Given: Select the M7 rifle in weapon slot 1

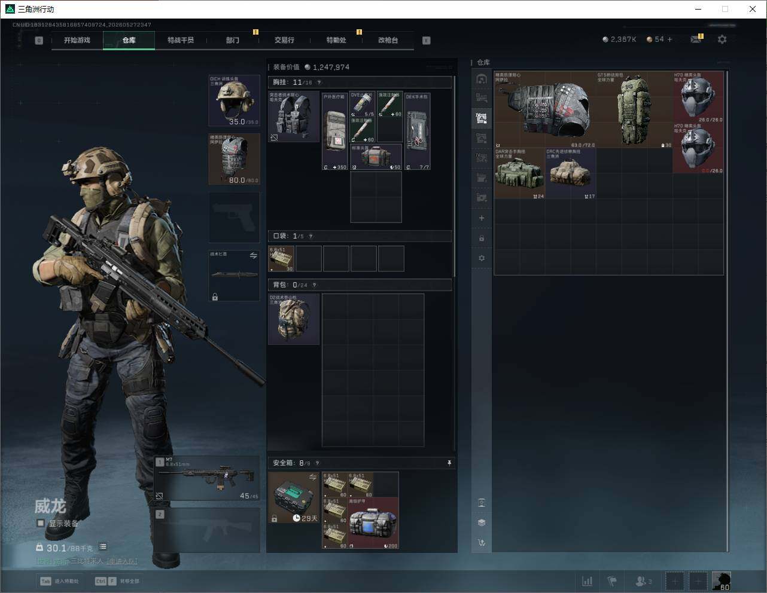Looking at the screenshot, I should click(207, 478).
